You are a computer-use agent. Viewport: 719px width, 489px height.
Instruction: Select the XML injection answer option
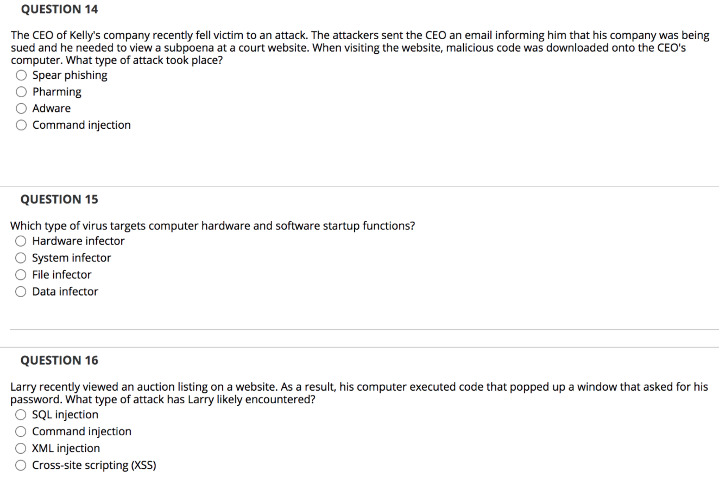point(21,448)
